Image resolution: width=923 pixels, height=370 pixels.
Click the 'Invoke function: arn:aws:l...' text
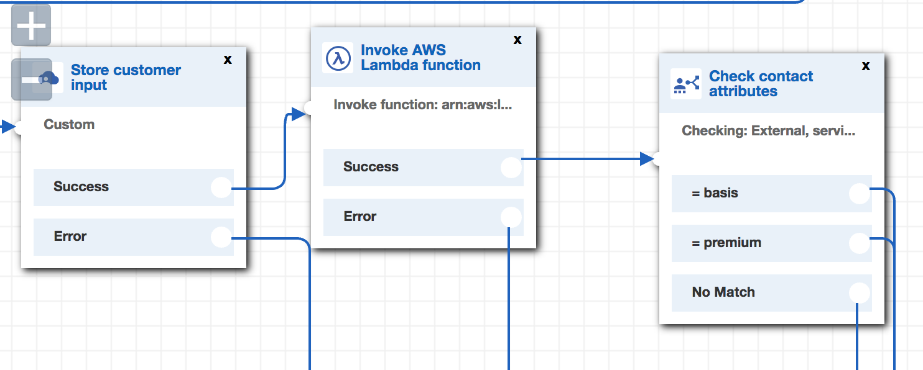pos(423,105)
